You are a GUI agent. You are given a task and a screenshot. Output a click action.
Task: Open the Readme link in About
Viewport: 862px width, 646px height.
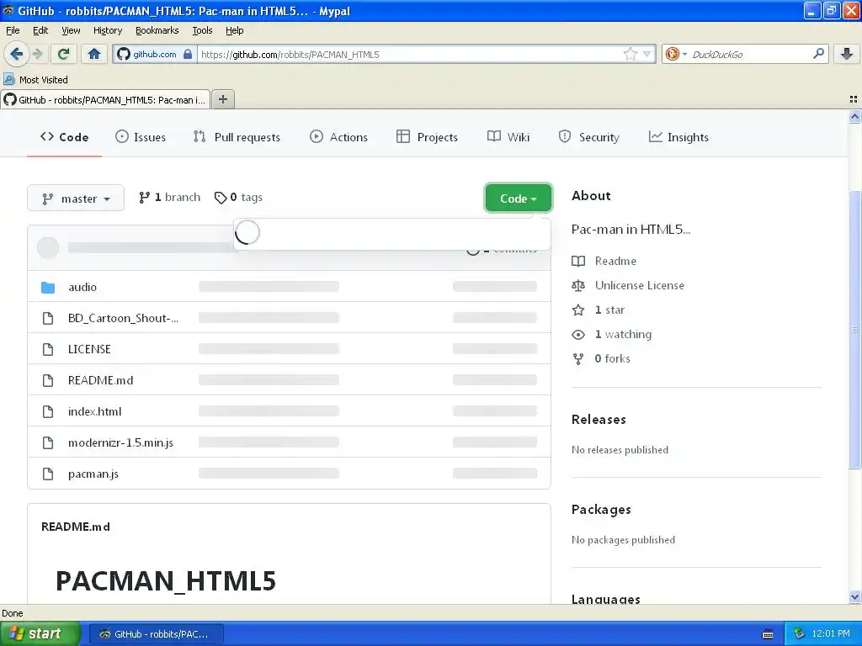tap(604, 261)
